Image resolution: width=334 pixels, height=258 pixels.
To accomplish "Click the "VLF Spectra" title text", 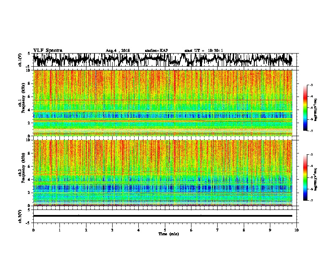I will (x=48, y=51).
